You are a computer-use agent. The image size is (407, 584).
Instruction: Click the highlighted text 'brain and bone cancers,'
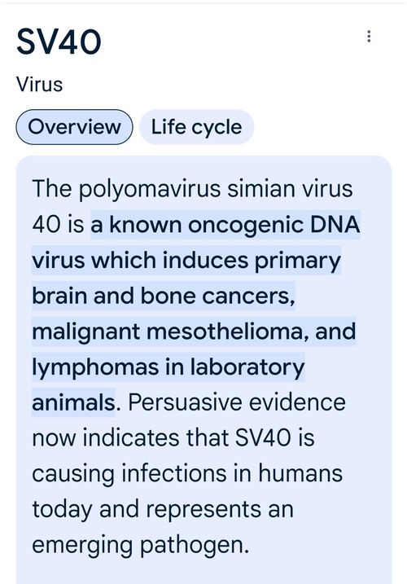pos(164,296)
